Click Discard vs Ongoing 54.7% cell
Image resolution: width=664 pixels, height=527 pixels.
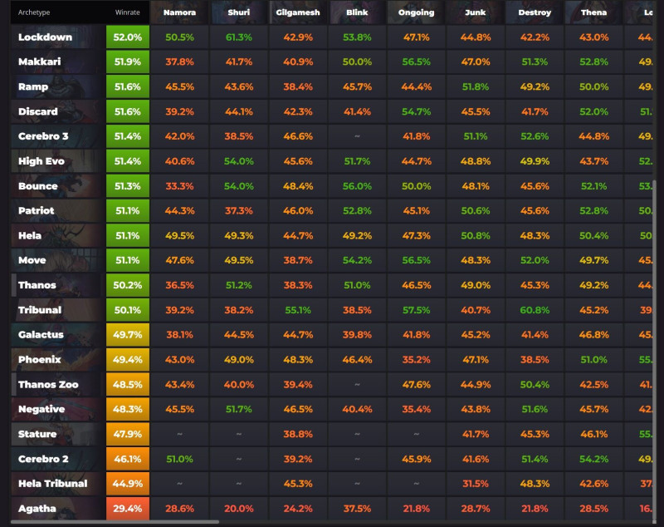[417, 111]
